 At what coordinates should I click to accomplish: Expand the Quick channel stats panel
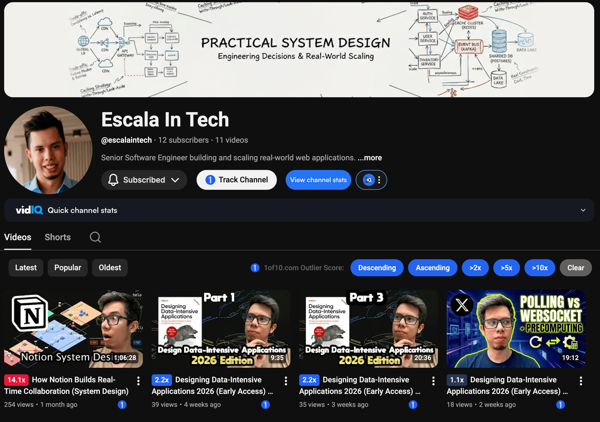(583, 210)
